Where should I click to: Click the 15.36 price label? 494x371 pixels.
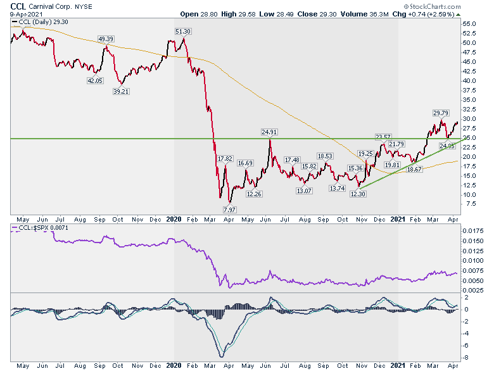point(355,168)
